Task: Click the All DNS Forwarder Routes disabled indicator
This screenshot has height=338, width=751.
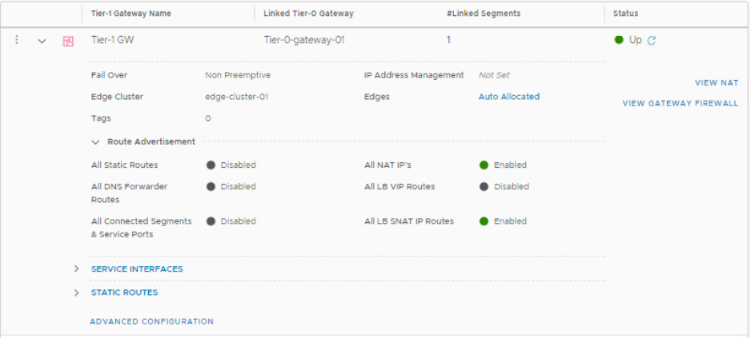Action: pos(211,186)
